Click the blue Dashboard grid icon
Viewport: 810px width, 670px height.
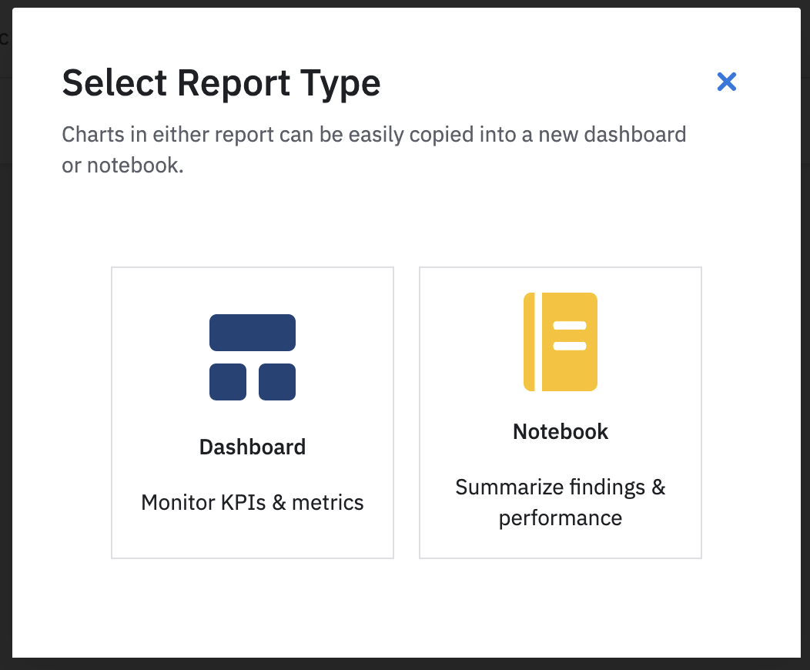click(x=252, y=357)
